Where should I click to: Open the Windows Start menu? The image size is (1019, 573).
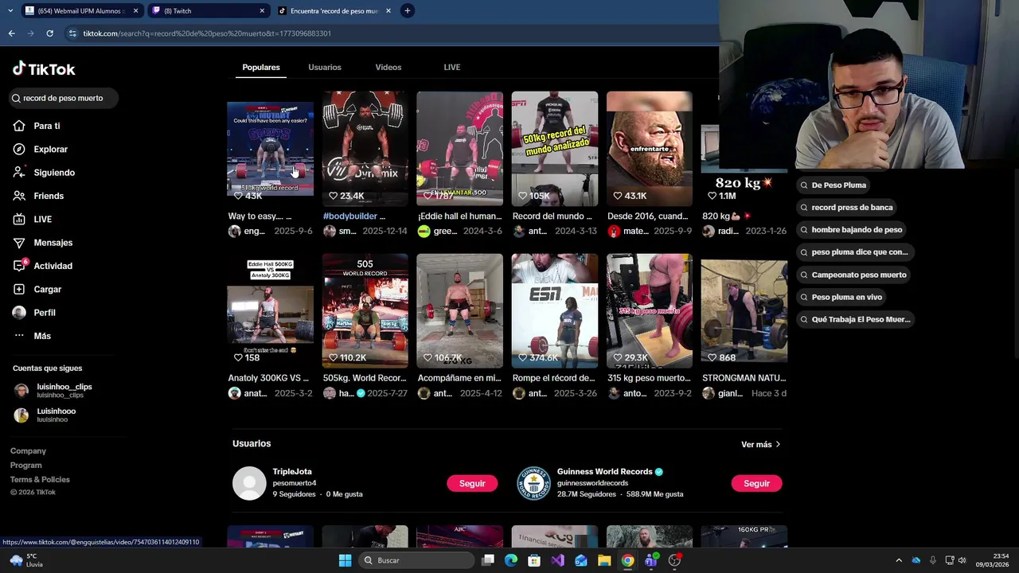[x=345, y=560]
